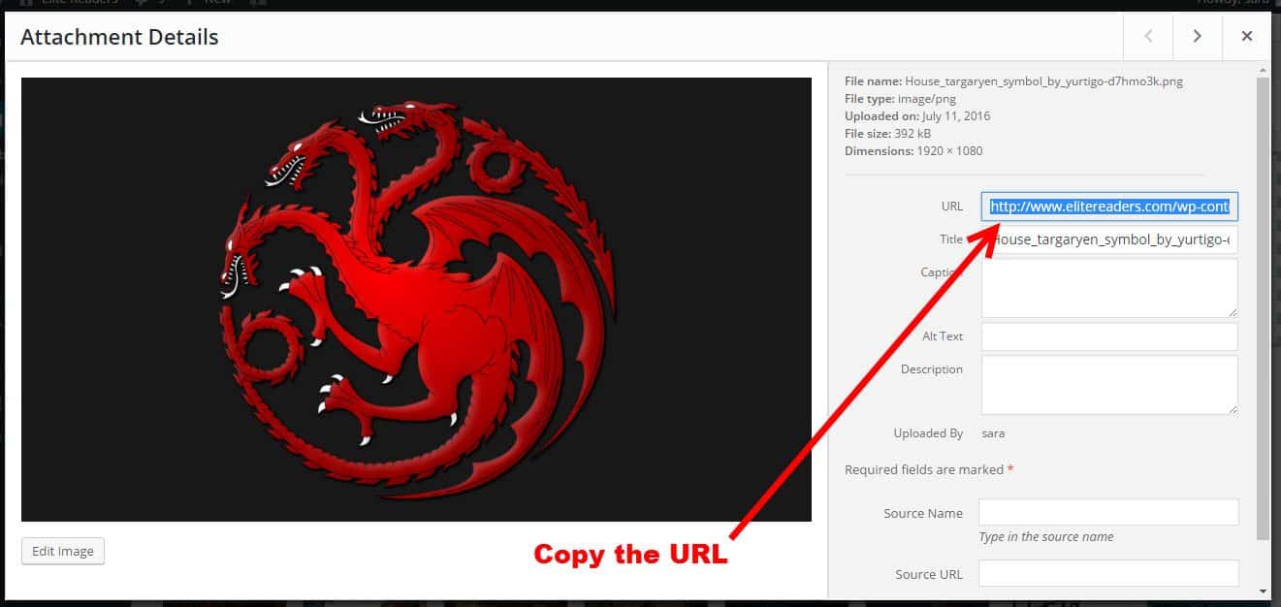Click the Edit Image button

point(63,551)
